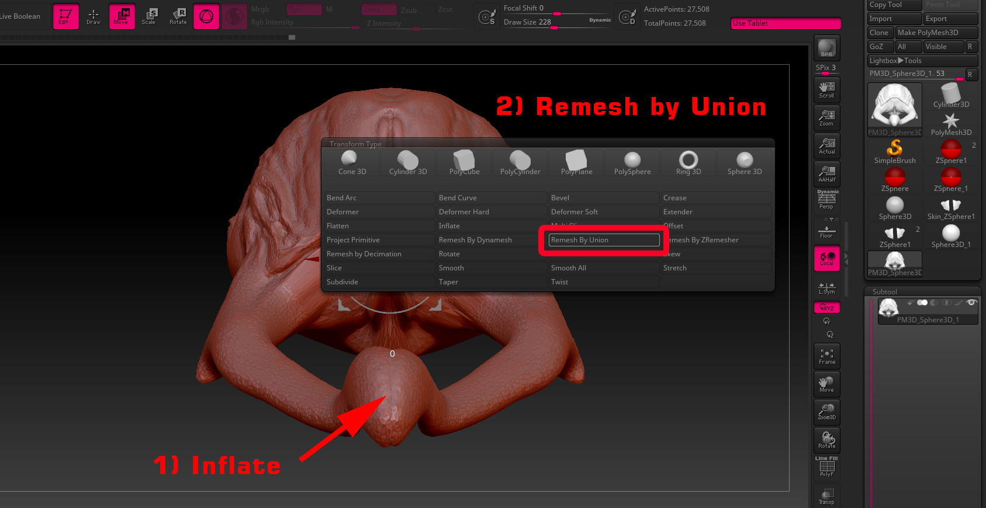Choose the Ring 3D primitive
986x508 pixels.
coord(689,163)
